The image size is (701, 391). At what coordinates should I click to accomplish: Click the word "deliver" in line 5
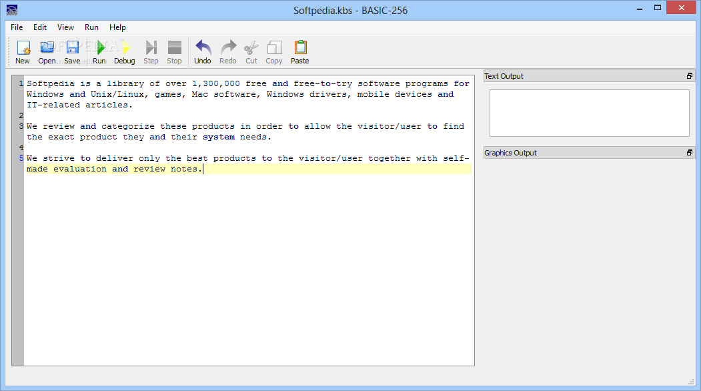(115, 158)
